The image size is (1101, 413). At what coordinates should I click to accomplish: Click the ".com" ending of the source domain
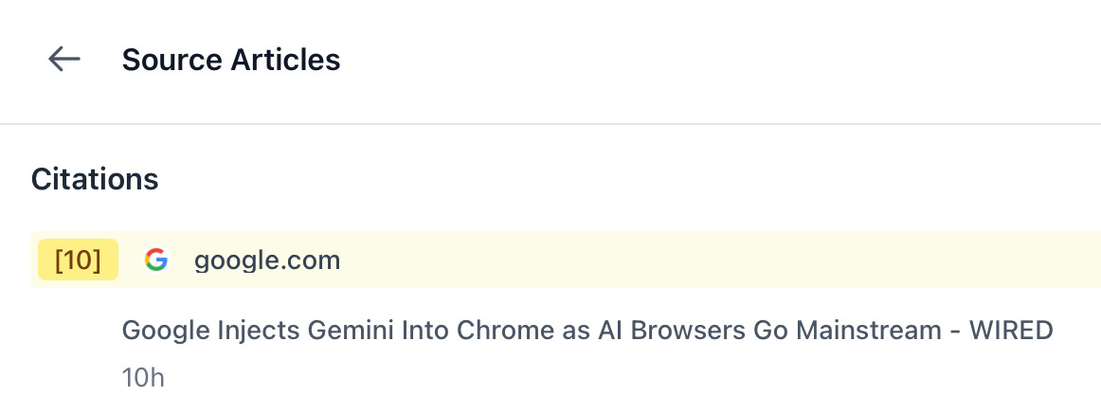click(315, 260)
